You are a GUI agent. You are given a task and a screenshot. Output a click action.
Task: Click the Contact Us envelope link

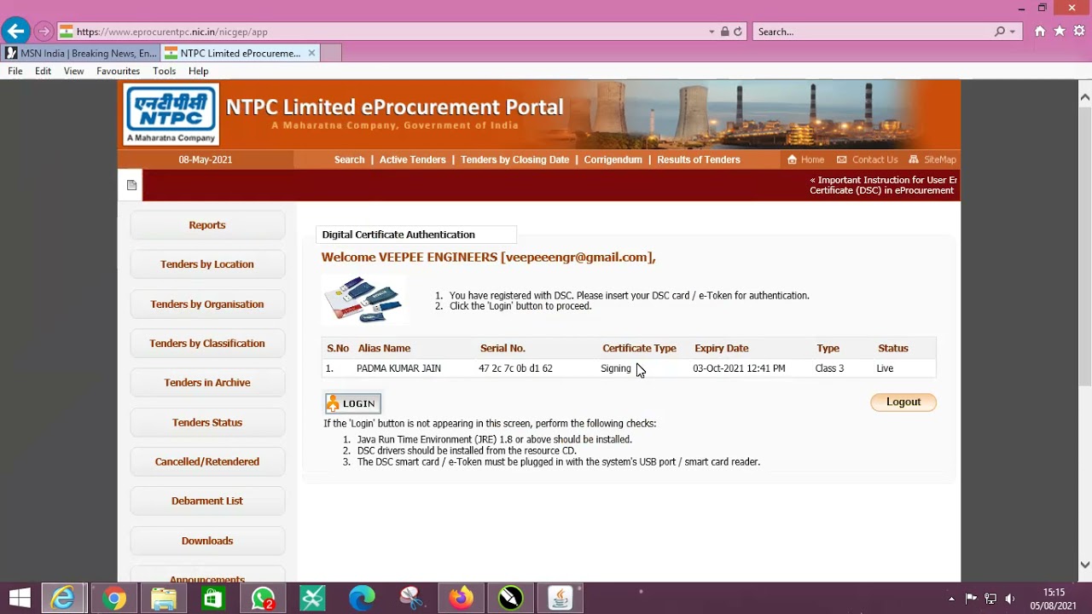tap(867, 159)
